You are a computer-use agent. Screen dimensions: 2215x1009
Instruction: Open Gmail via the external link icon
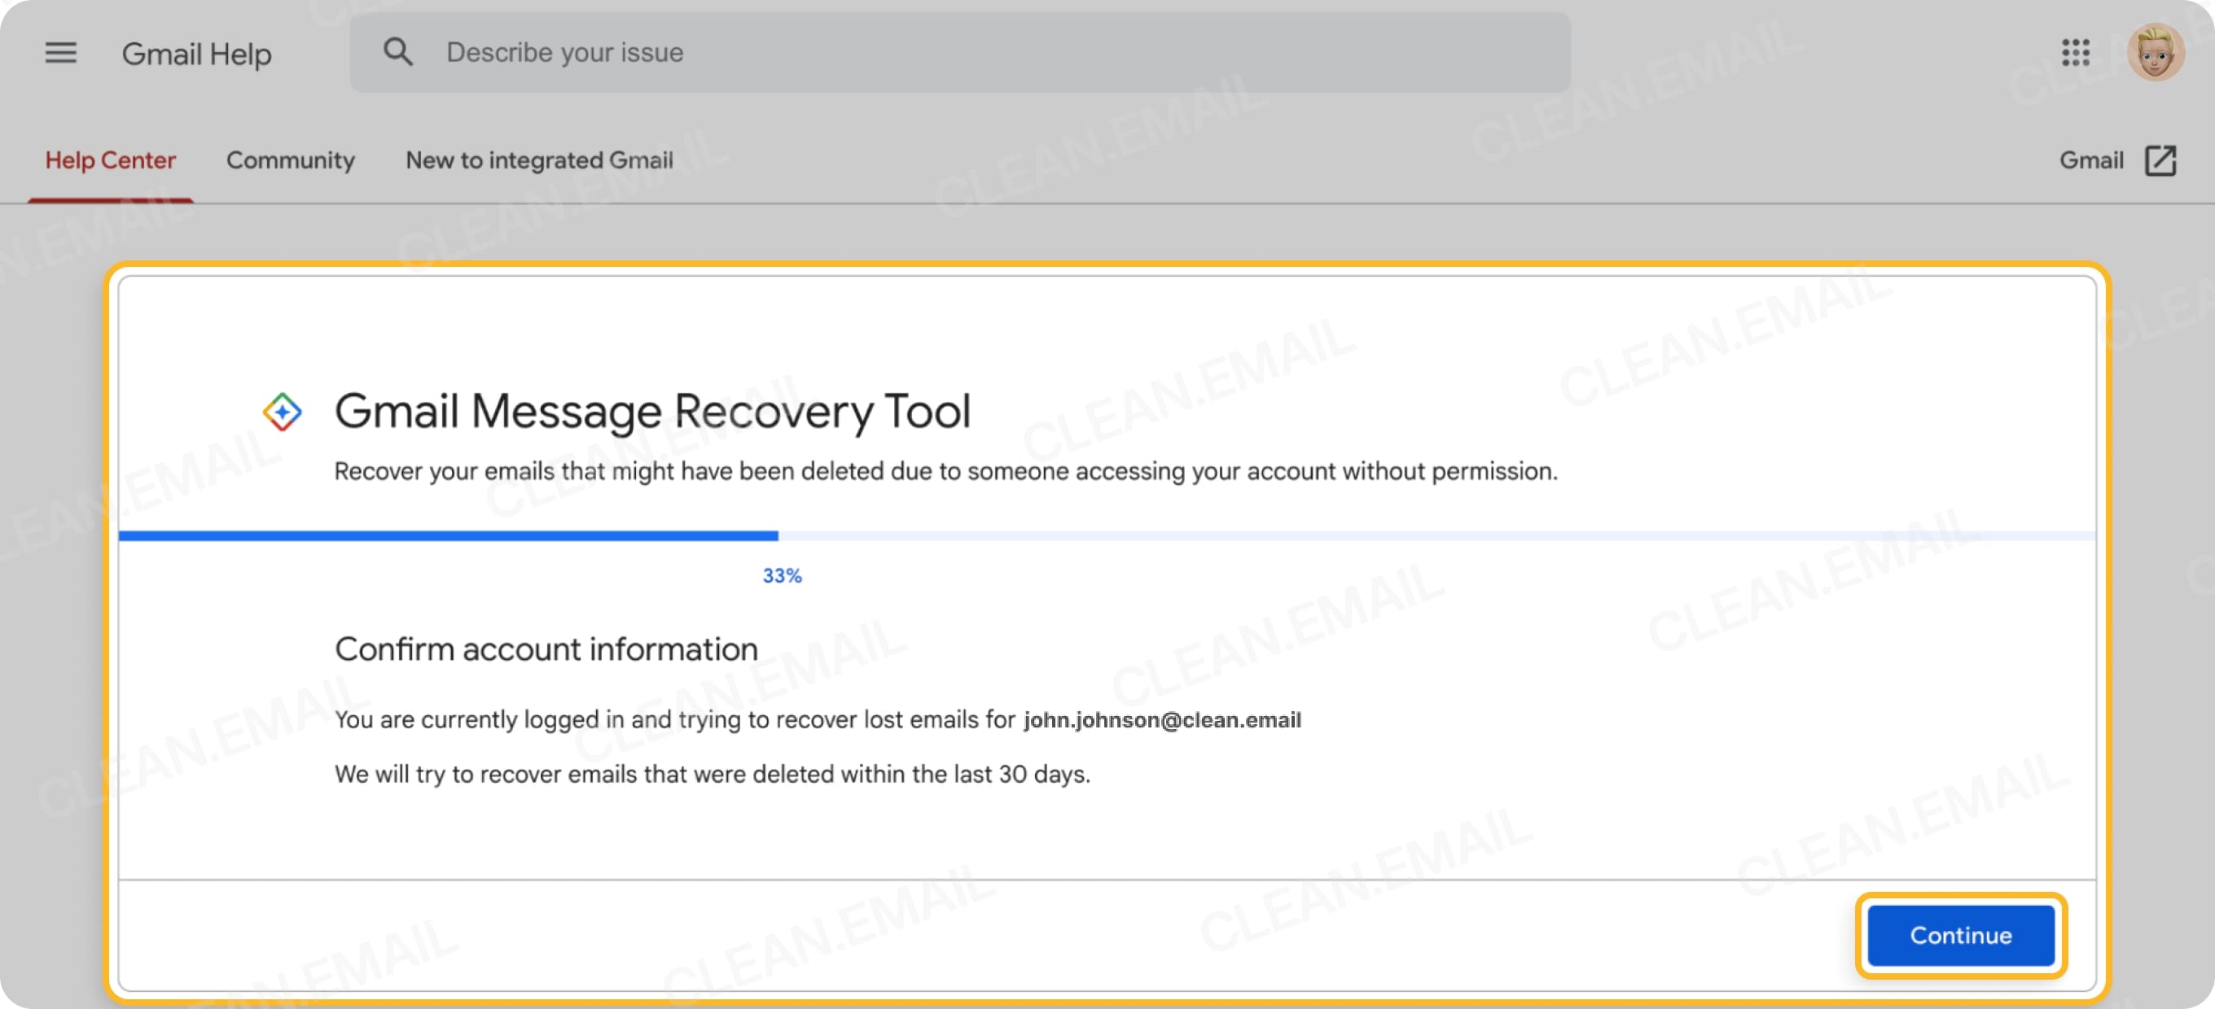[2164, 159]
